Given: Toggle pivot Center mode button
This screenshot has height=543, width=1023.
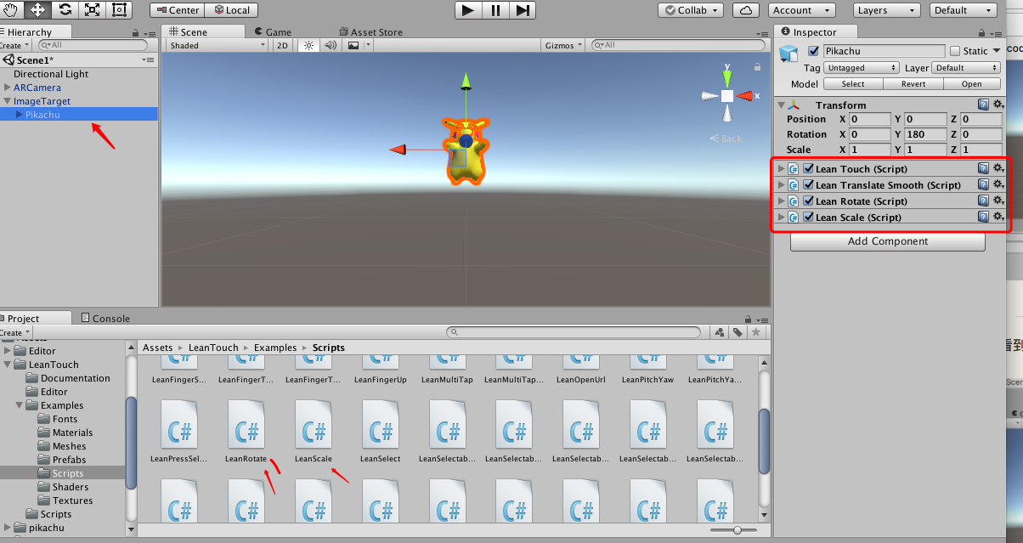Looking at the screenshot, I should (x=177, y=10).
